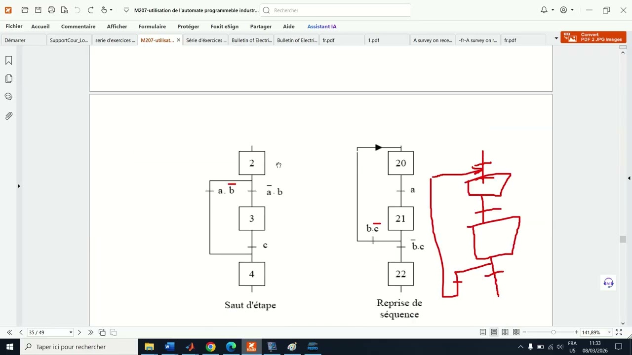This screenshot has height=355, width=632.
Task: Select single page view mode
Action: (x=483, y=332)
